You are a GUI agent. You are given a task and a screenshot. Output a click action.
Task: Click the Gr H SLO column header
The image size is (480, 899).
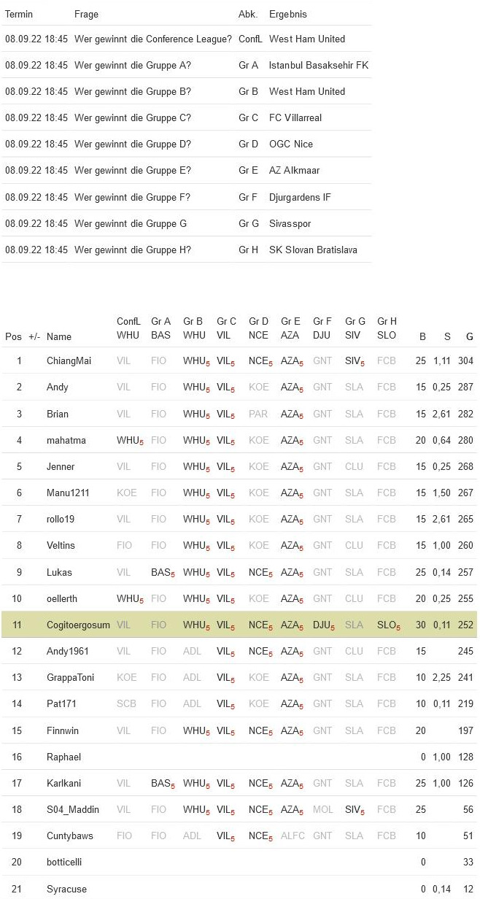point(387,328)
